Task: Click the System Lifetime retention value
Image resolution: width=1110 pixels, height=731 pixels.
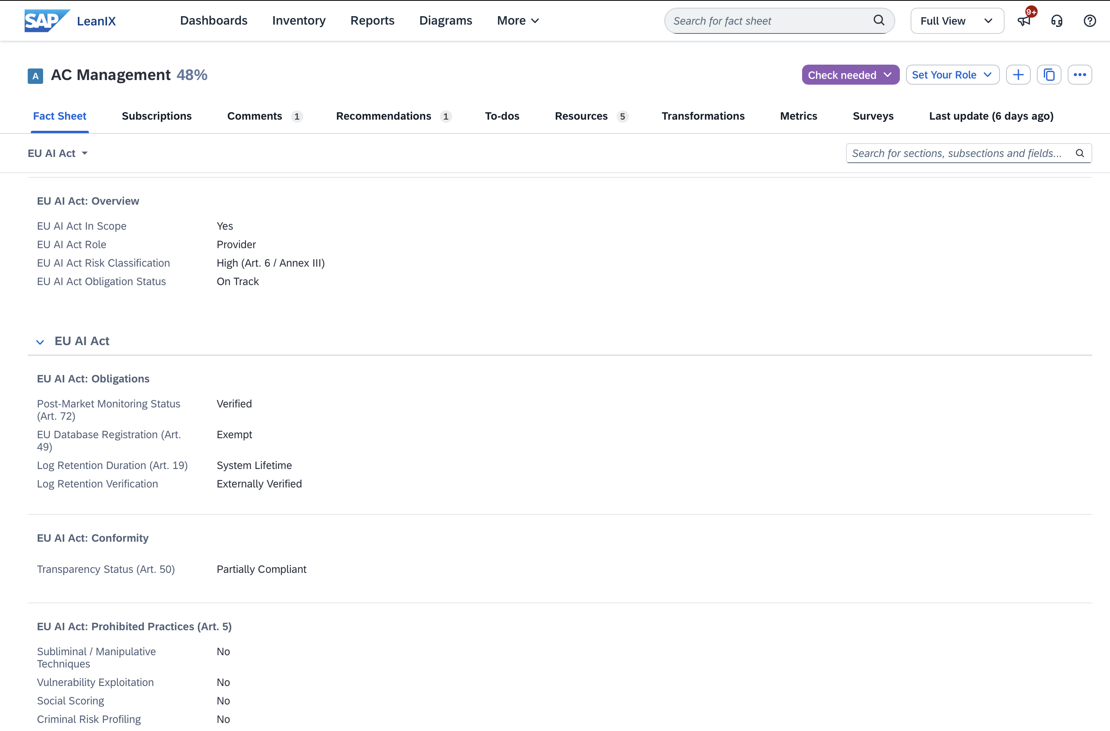Action: click(x=254, y=465)
